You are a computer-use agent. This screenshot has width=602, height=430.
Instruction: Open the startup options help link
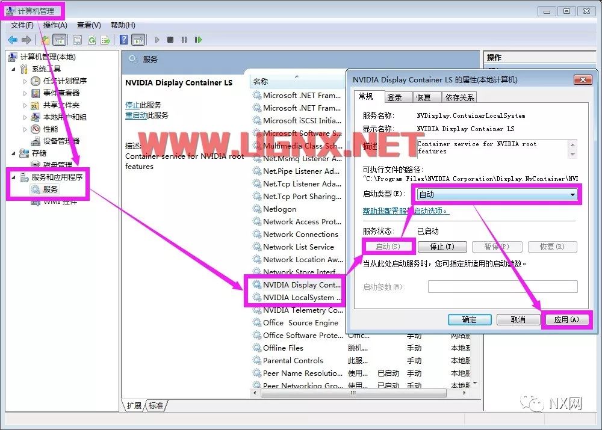click(x=406, y=210)
